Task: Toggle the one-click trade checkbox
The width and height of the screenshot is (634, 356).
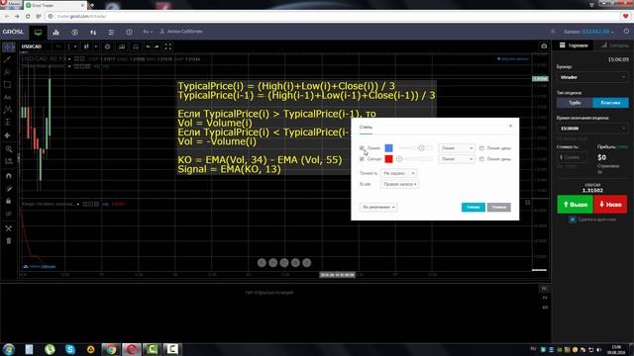Action: pos(573,220)
